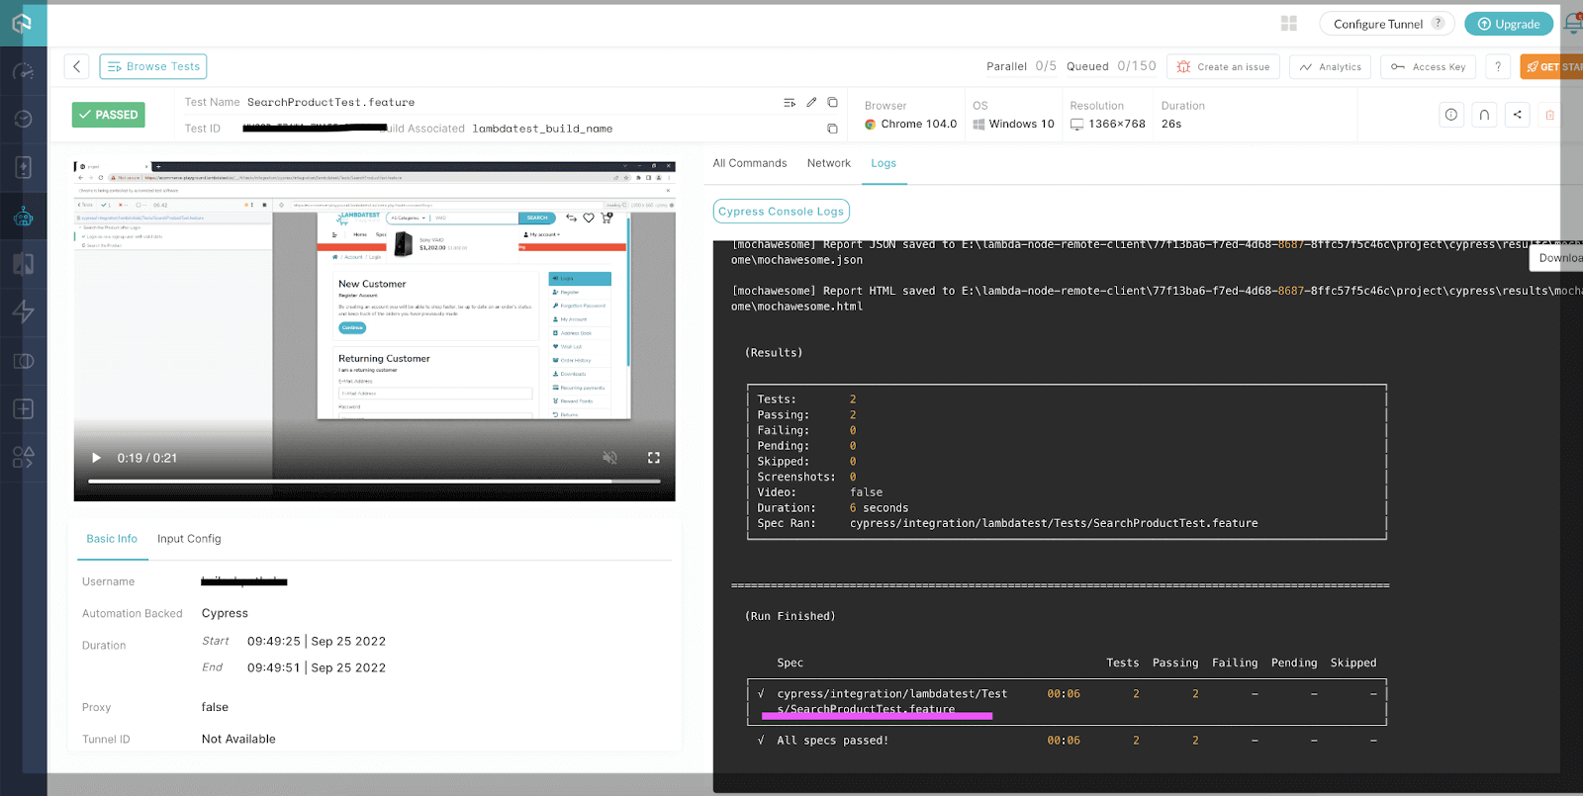The image size is (1583, 796).
Task: Switch to All Commands tab
Action: click(750, 163)
